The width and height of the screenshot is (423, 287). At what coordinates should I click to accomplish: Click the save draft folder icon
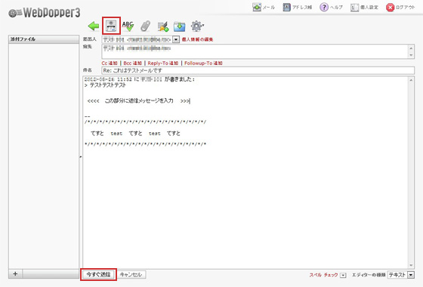(180, 26)
